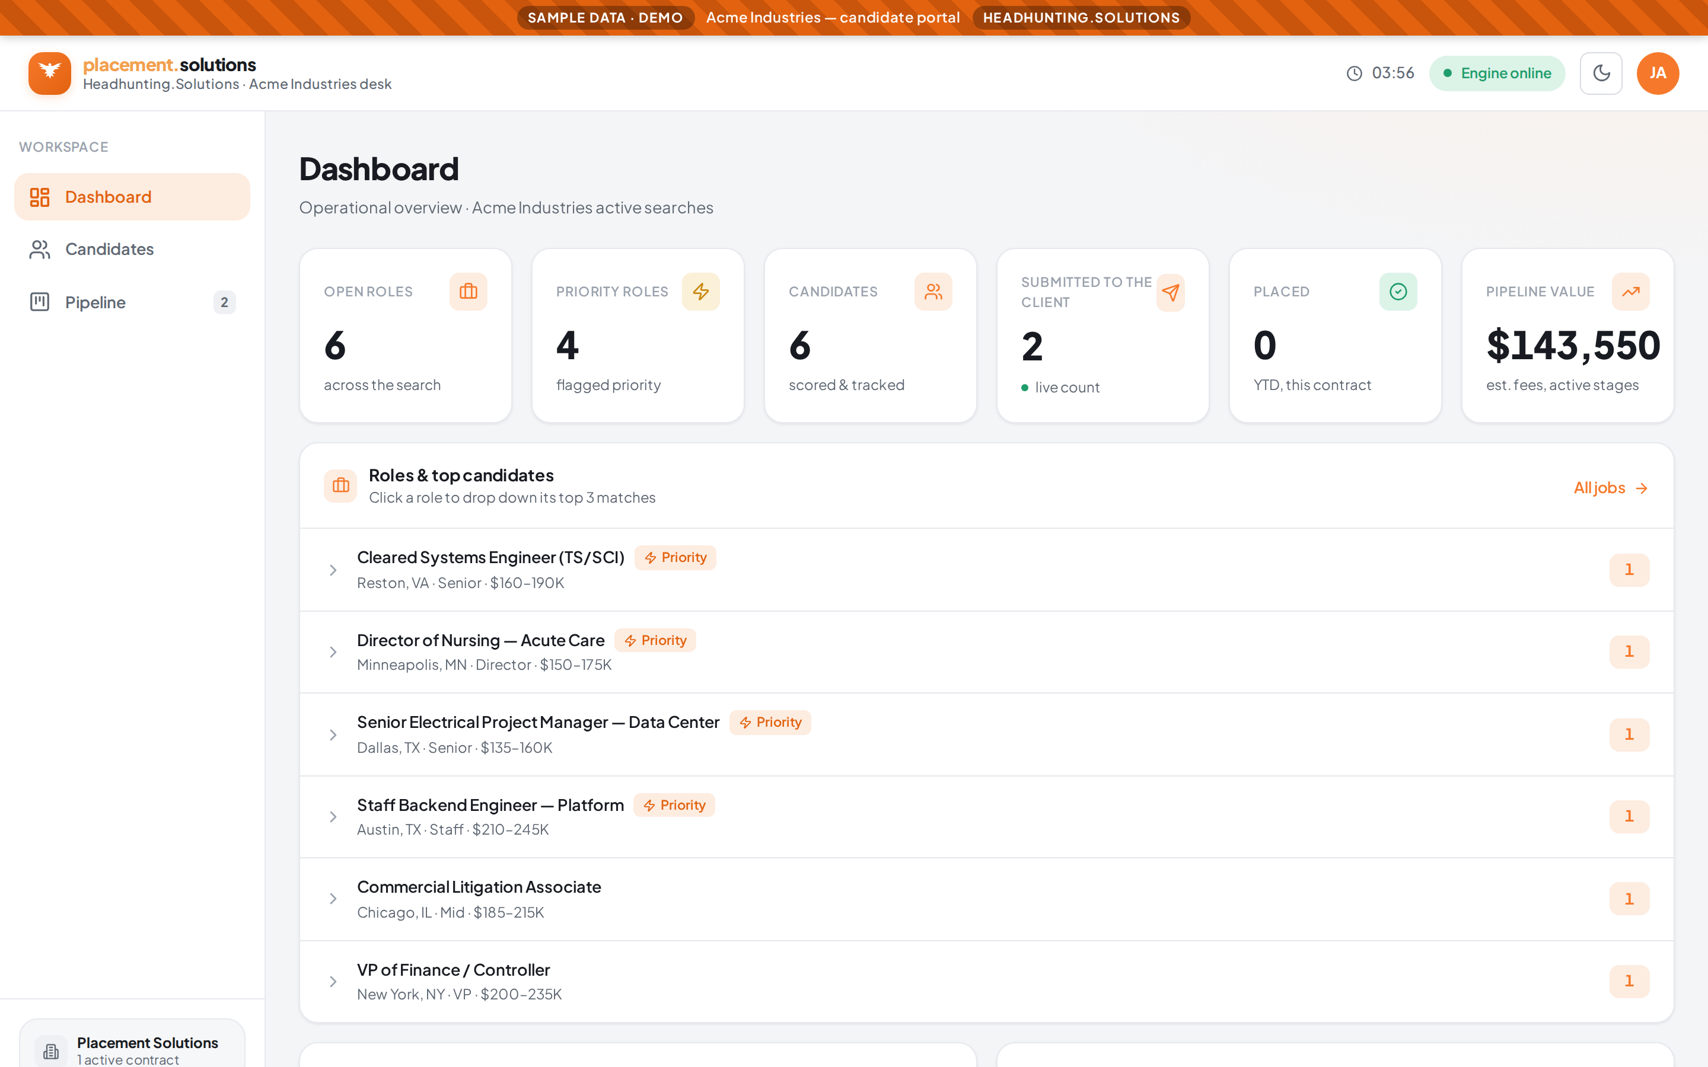Click 'Dallas, TX · Senior · $135–160K' details
This screenshot has width=1708, height=1067.
click(454, 747)
